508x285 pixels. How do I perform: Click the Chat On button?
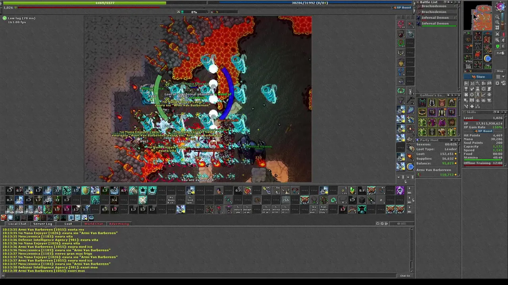pos(405,275)
